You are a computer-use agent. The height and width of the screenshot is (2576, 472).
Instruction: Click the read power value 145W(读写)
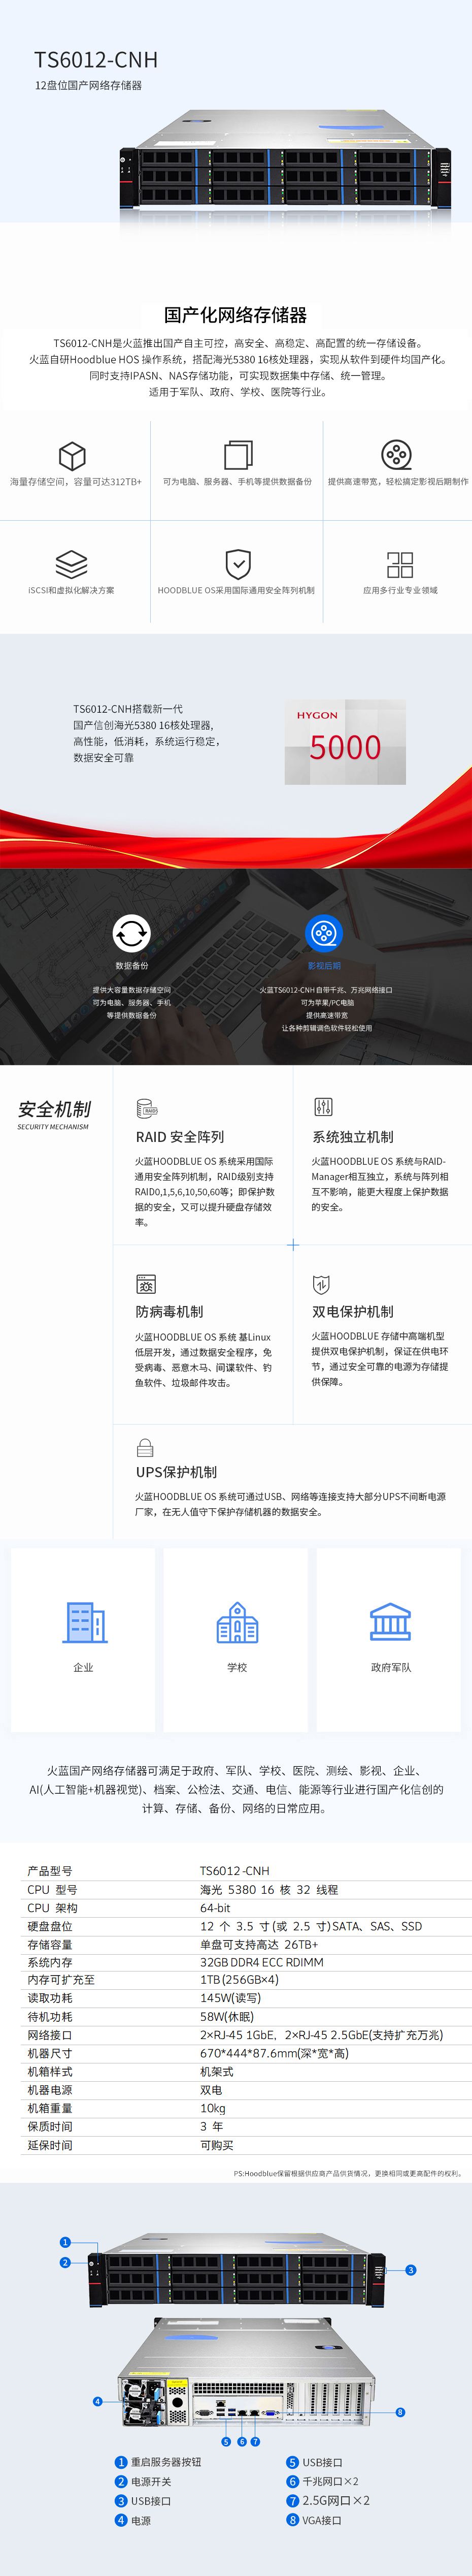pyautogui.click(x=231, y=1998)
